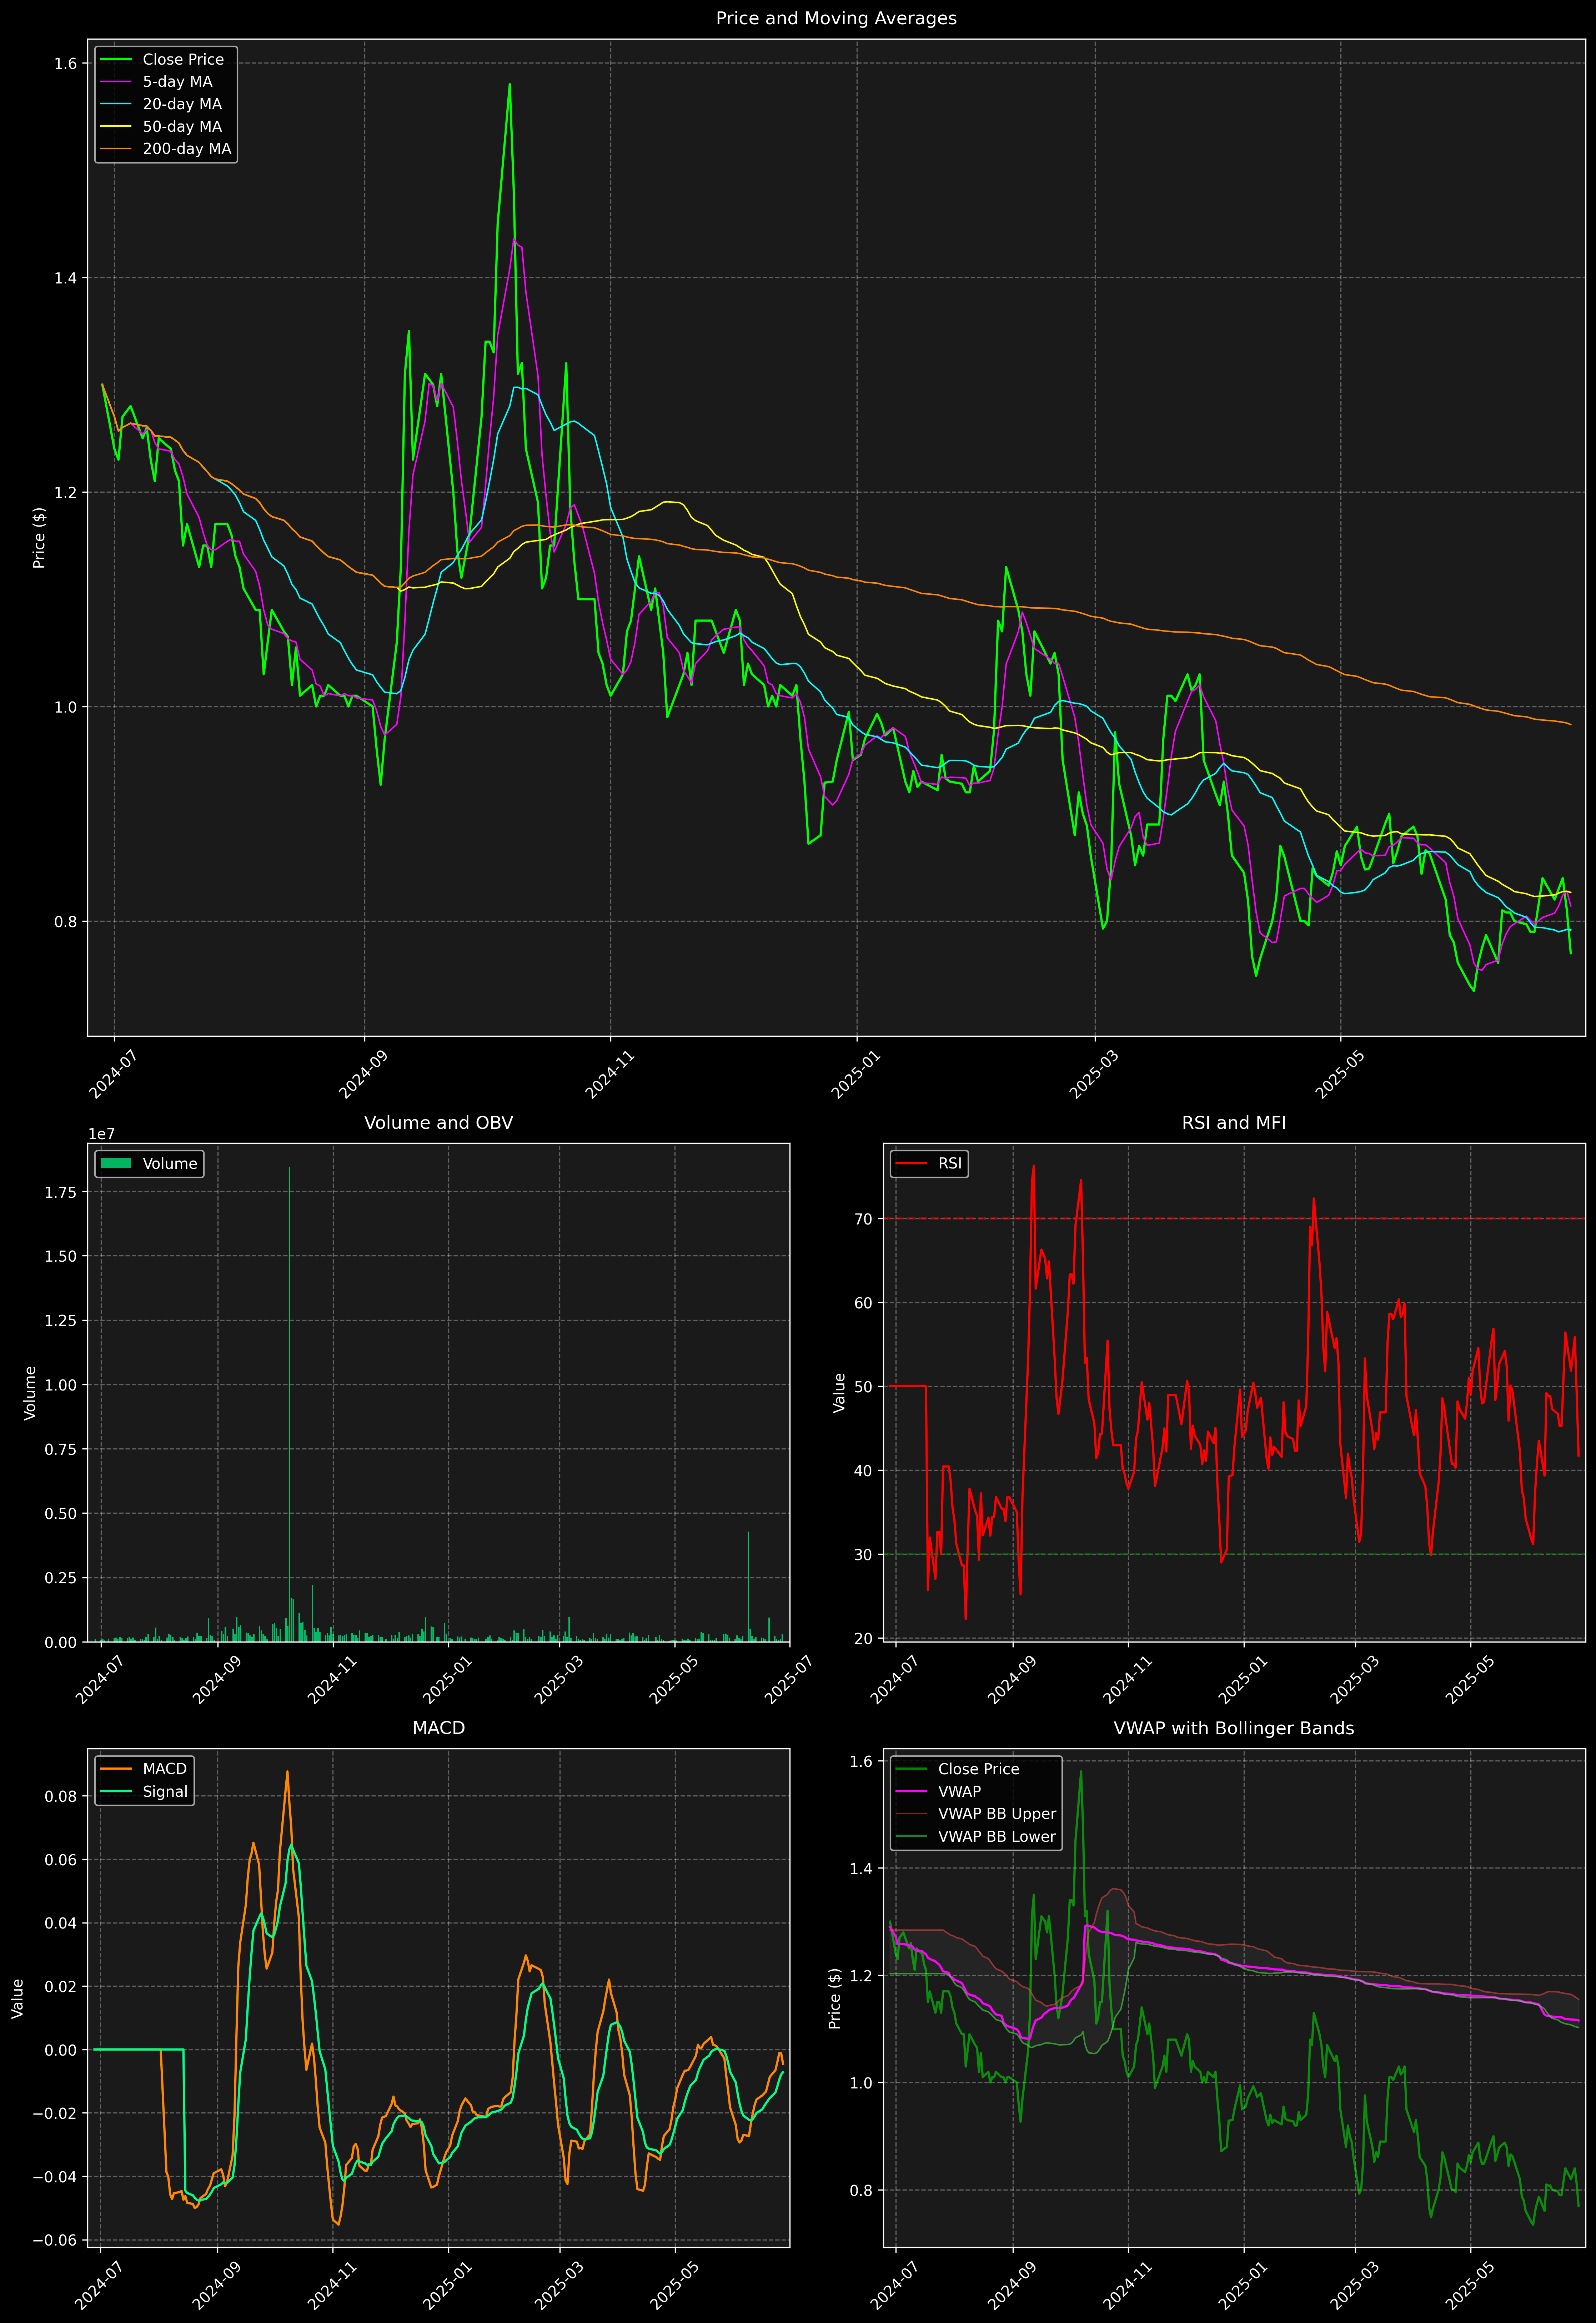1596x2323 pixels.
Task: Click the 'RSI and MFI' chart title
Action: [x=1234, y=1122]
